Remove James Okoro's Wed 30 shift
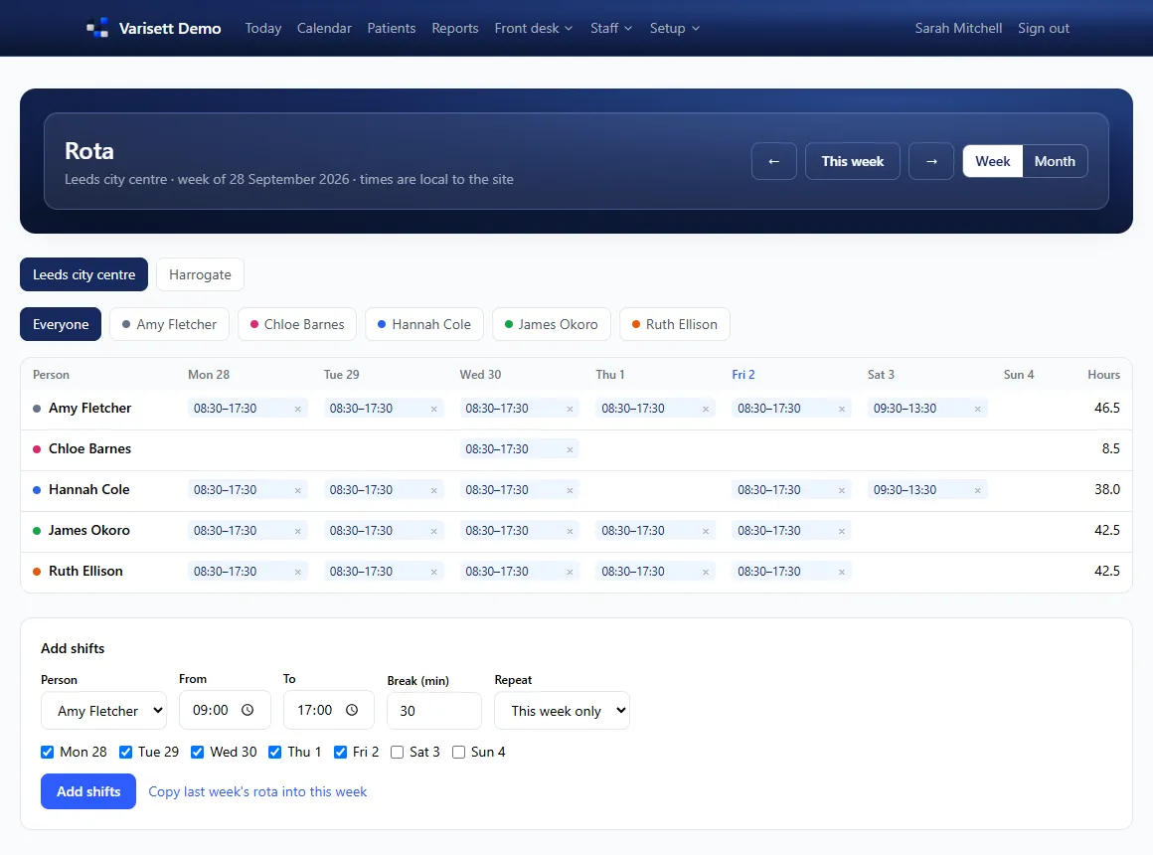Image resolution: width=1153 pixels, height=855 pixels. [x=570, y=531]
